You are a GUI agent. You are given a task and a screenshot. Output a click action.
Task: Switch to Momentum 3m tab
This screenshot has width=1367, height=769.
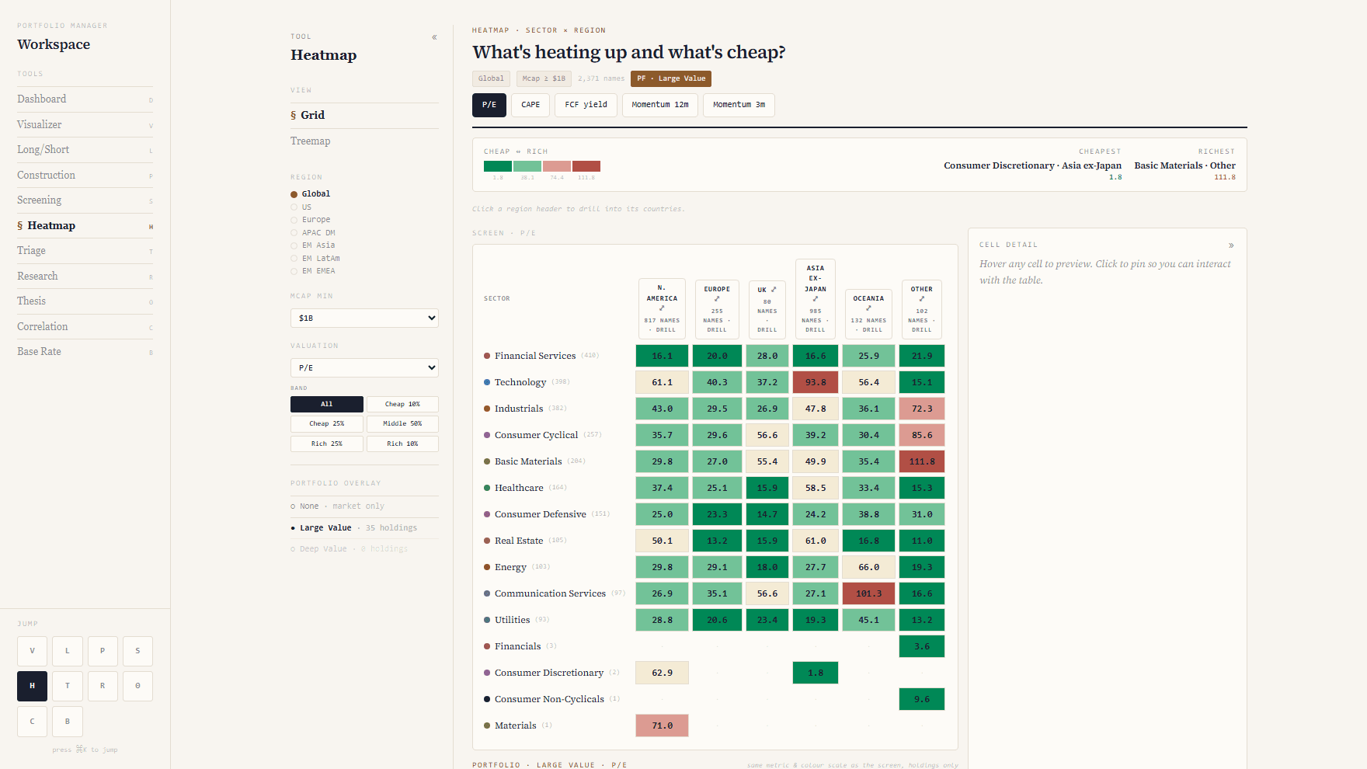pyautogui.click(x=739, y=105)
